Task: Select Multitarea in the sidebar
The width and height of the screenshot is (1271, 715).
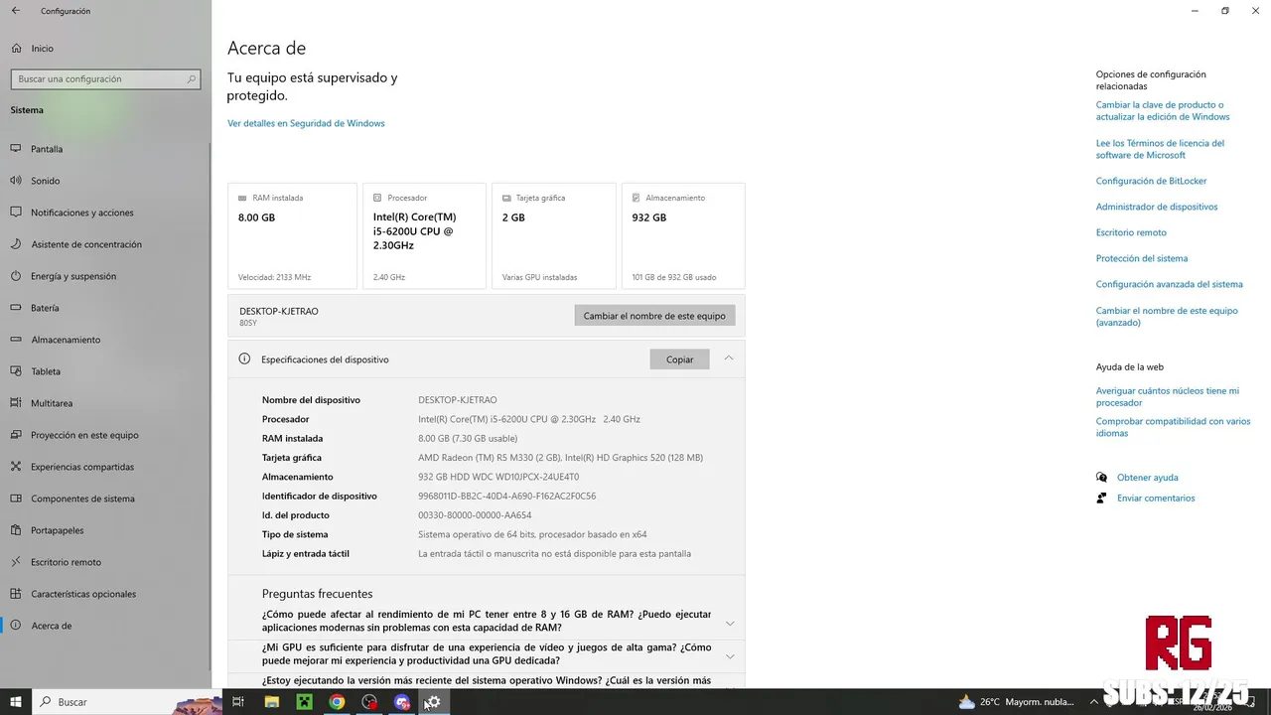Action: (52, 403)
